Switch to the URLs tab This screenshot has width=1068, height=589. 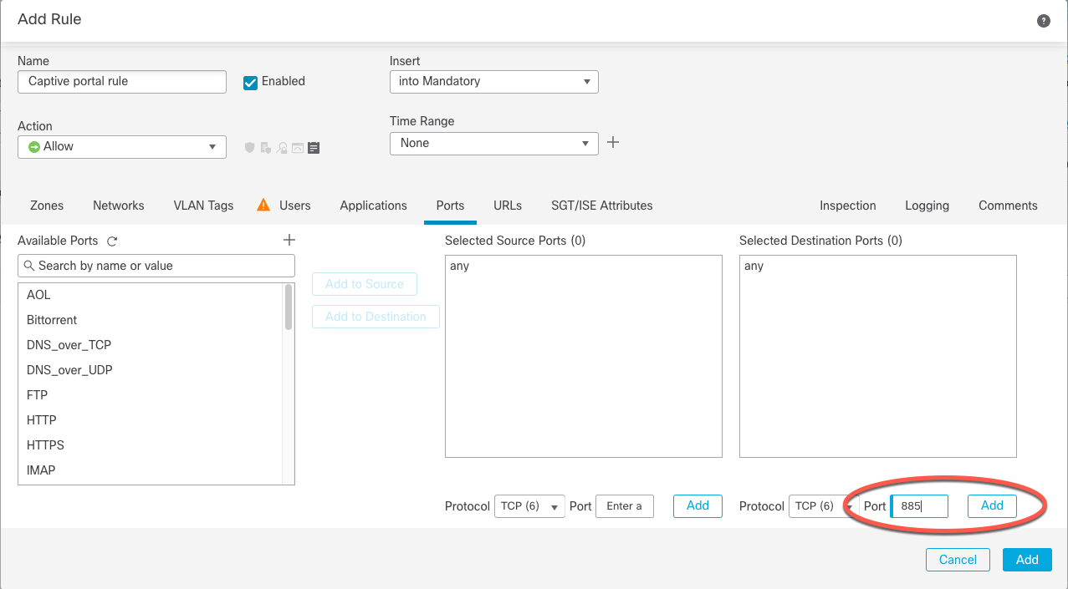pyautogui.click(x=507, y=206)
